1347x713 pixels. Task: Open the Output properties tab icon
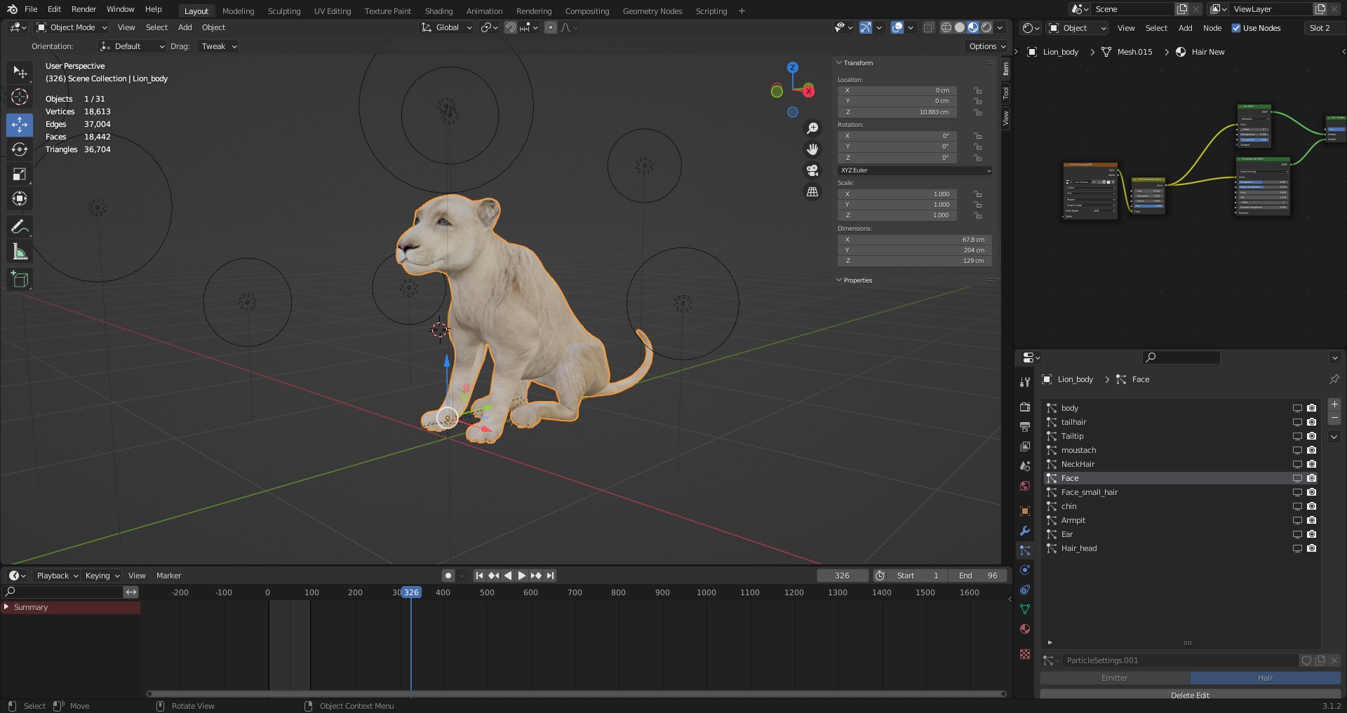tap(1025, 427)
